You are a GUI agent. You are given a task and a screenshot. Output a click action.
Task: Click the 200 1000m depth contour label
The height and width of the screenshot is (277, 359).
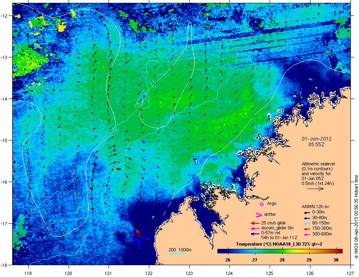point(180,250)
